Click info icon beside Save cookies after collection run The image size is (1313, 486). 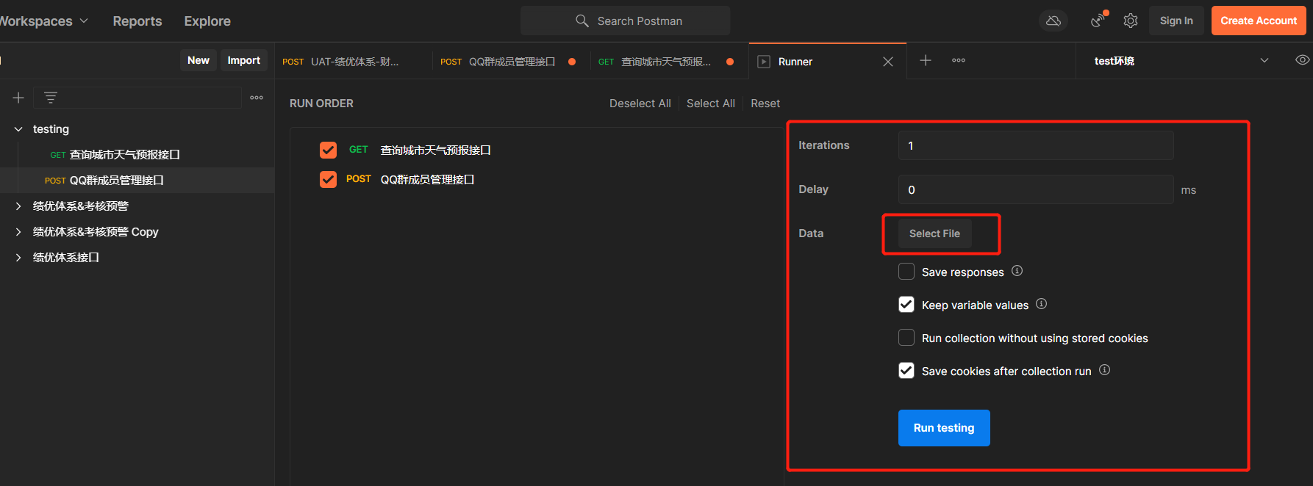pos(1104,370)
